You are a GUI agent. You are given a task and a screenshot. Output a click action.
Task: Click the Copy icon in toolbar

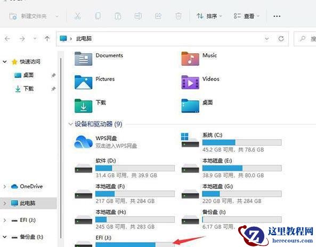(x=98, y=16)
